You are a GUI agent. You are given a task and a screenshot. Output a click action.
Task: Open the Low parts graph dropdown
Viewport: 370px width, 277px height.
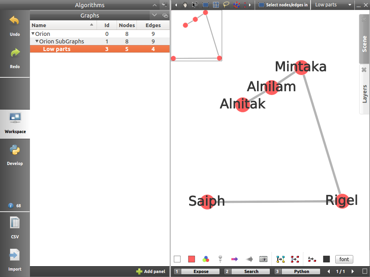click(350, 5)
